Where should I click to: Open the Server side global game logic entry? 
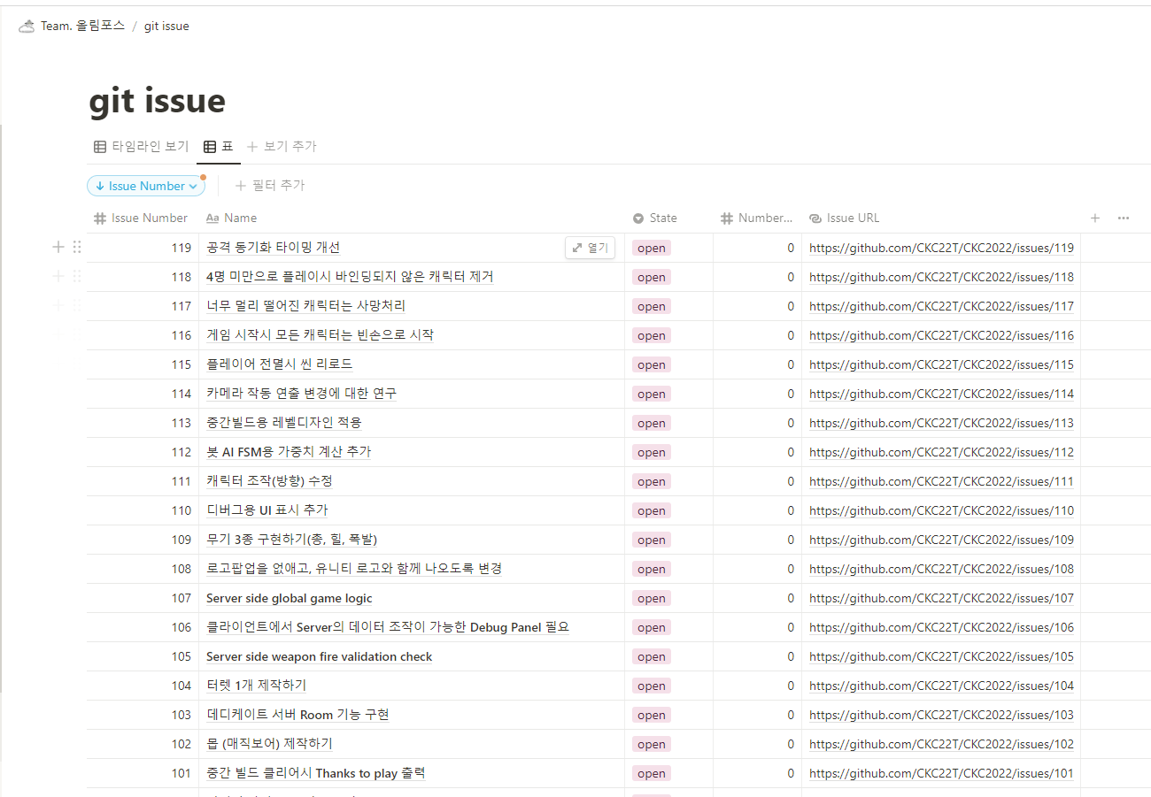click(x=290, y=599)
